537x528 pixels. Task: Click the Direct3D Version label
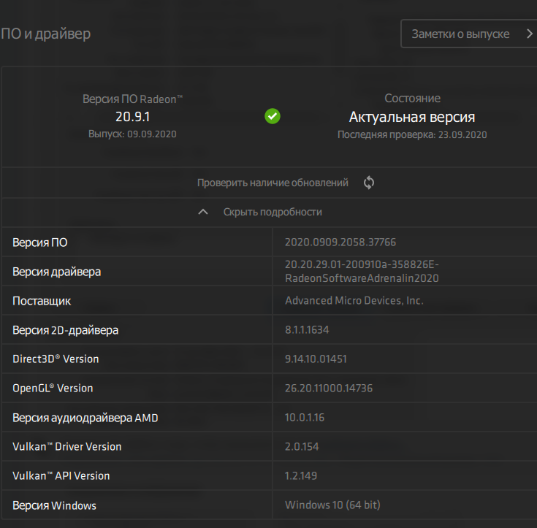pyautogui.click(x=56, y=359)
